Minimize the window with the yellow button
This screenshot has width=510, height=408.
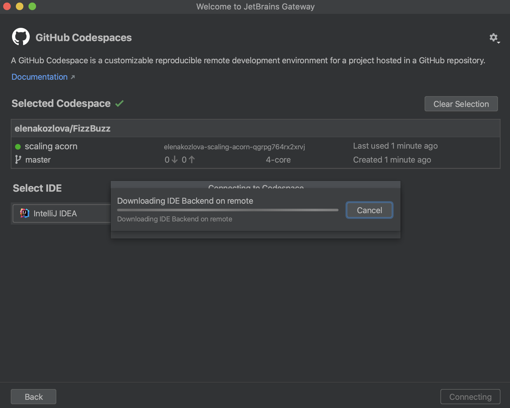(x=20, y=6)
